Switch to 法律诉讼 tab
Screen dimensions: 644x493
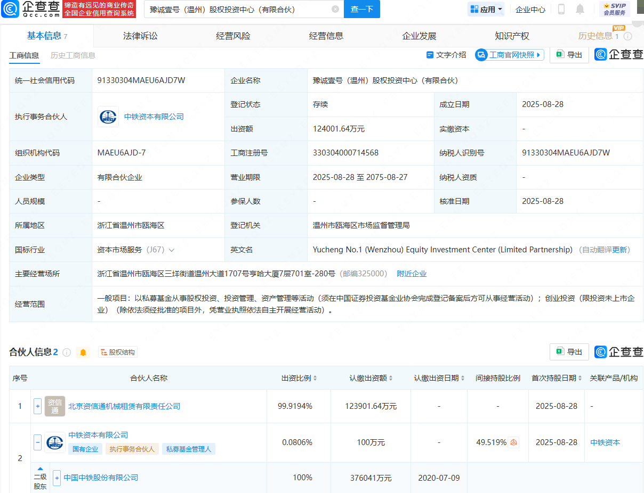(x=140, y=36)
